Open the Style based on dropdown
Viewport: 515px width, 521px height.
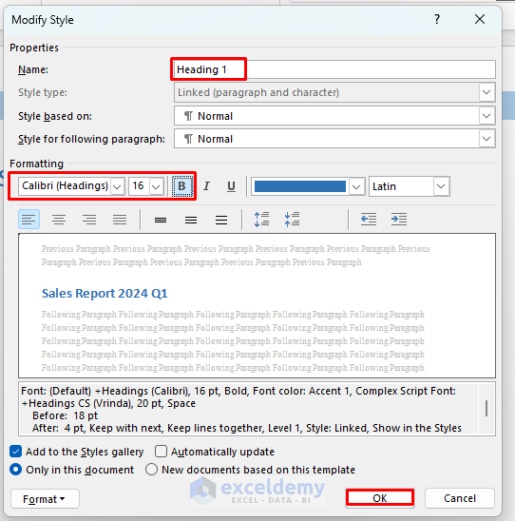pyautogui.click(x=486, y=116)
